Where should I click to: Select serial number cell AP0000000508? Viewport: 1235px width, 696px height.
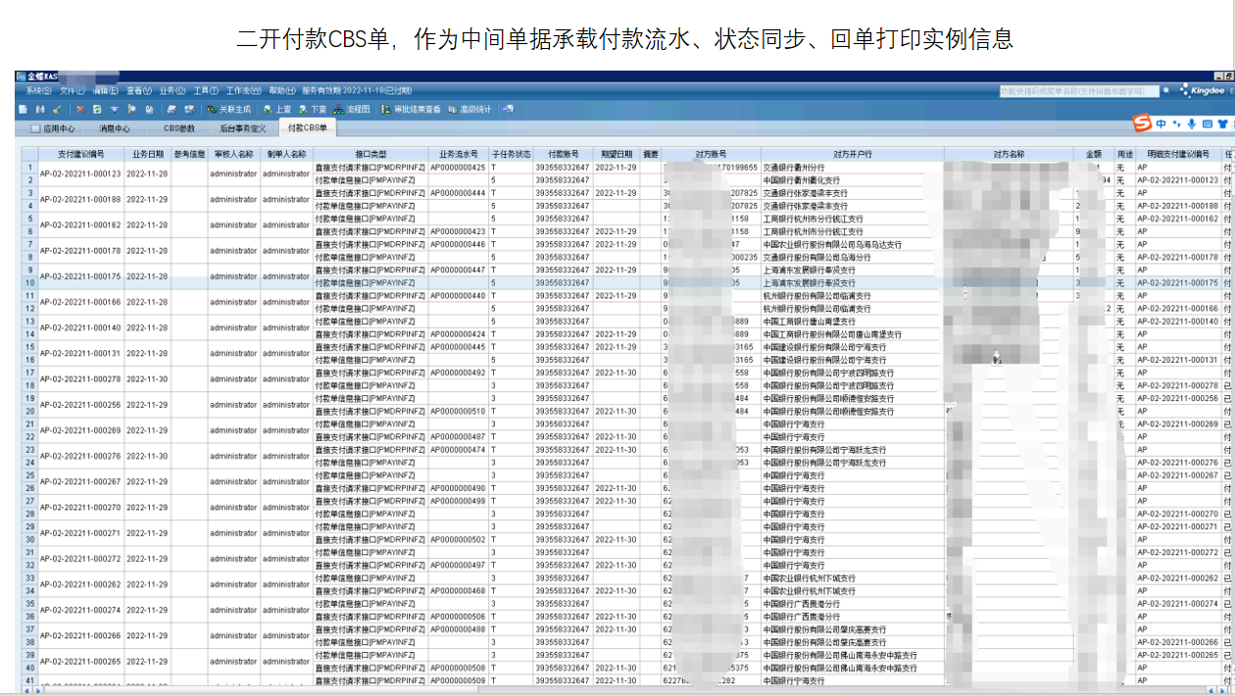coord(459,668)
